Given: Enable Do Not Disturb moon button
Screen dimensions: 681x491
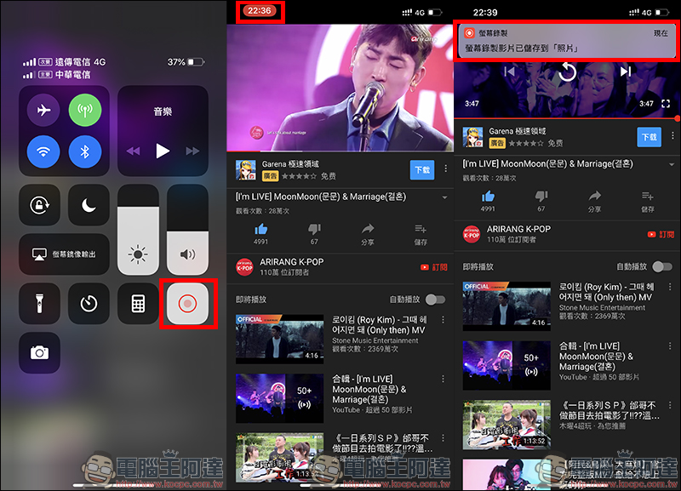Looking at the screenshot, I should (x=89, y=206).
